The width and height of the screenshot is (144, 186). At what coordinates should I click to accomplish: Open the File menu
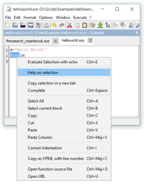point(8,17)
